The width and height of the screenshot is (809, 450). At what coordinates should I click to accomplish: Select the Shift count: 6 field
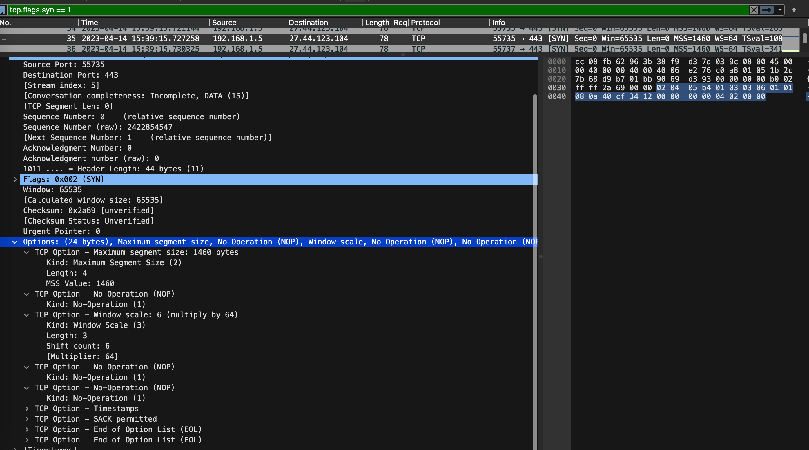pyautogui.click(x=78, y=346)
